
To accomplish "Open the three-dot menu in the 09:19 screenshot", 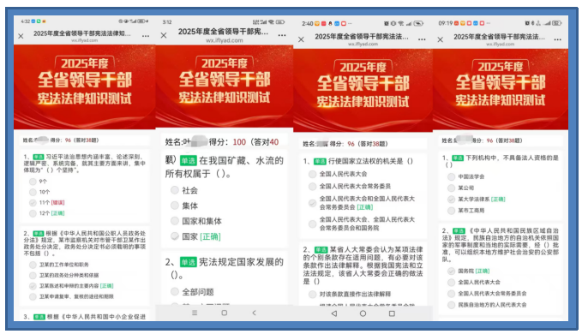I will point(558,39).
